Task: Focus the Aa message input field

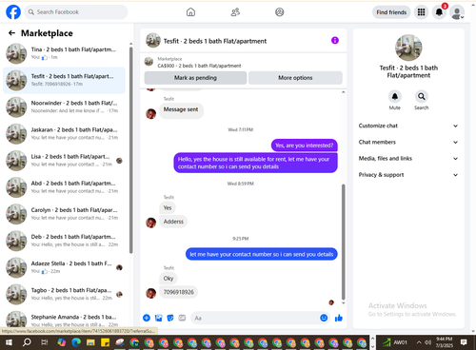Action: (254, 318)
